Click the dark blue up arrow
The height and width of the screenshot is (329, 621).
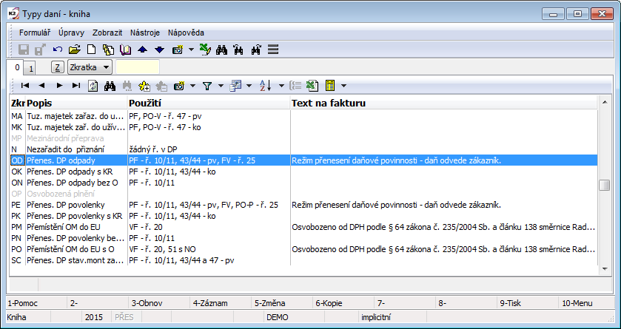143,50
